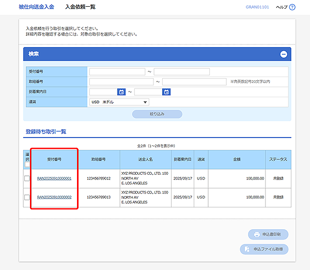Click the 申込ファイル取得 button
The height and width of the screenshot is (270, 310).
[264, 249]
